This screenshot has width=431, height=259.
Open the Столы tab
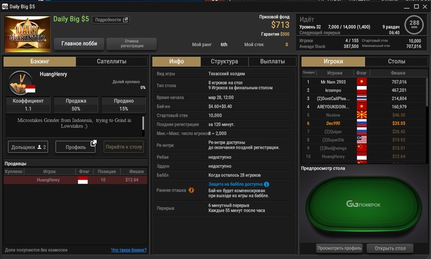[397, 62]
